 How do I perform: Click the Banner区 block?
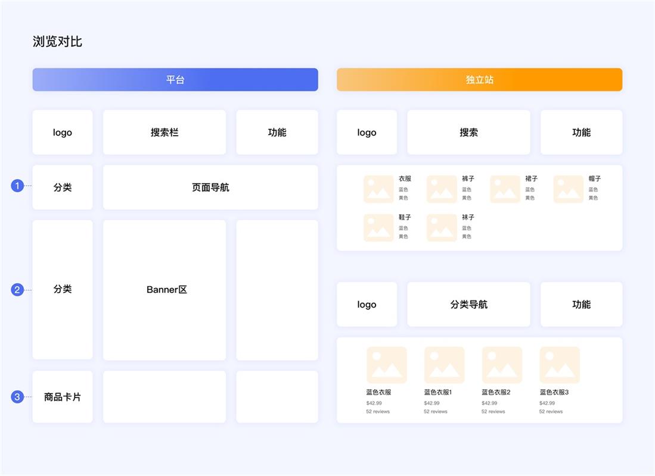(x=164, y=290)
